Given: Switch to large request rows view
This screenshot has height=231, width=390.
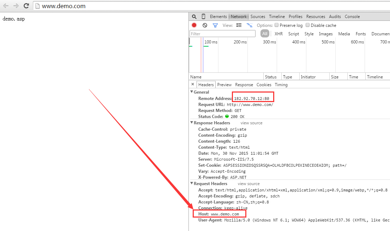Looking at the screenshot, I should point(239,25).
